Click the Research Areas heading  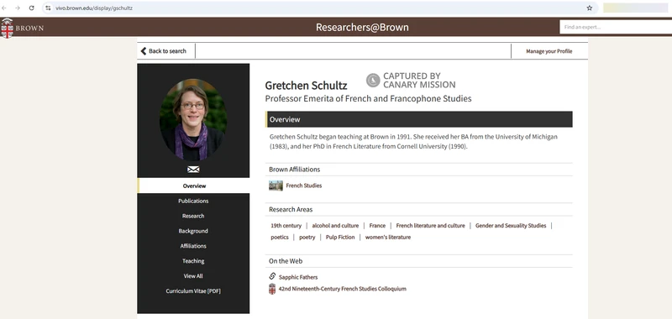click(x=291, y=209)
